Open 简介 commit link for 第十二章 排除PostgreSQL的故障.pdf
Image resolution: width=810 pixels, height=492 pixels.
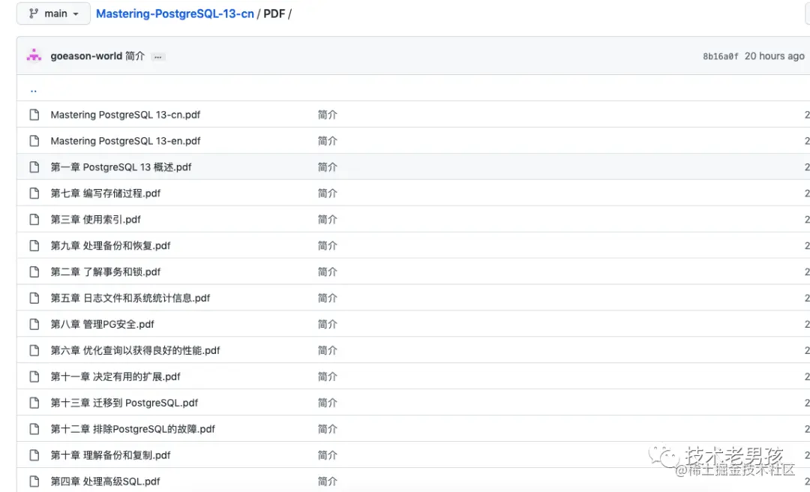pos(328,429)
